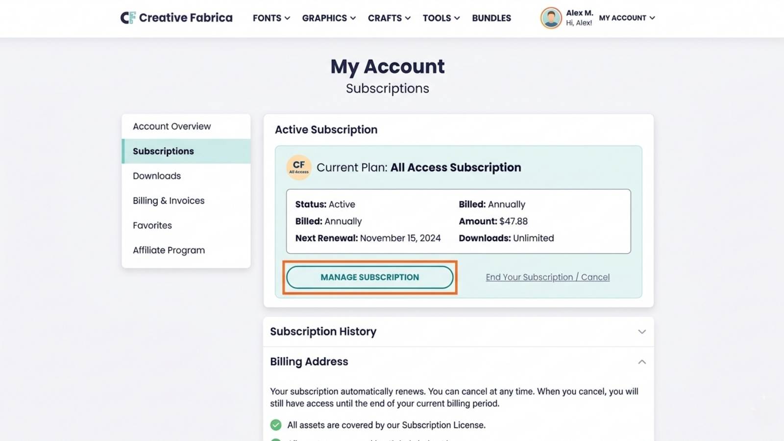Screen dimensions: 784x441
Task: Open the Graphics dropdown menu
Action: click(x=329, y=18)
